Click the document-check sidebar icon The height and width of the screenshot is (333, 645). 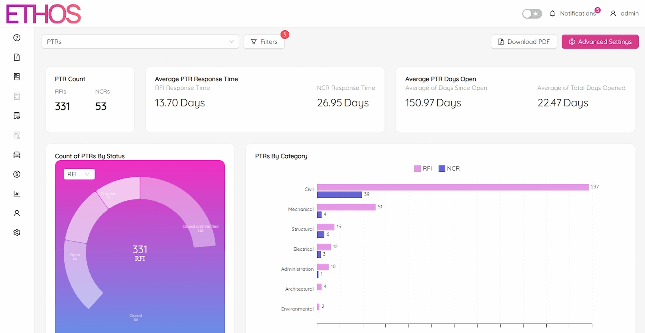point(16,116)
